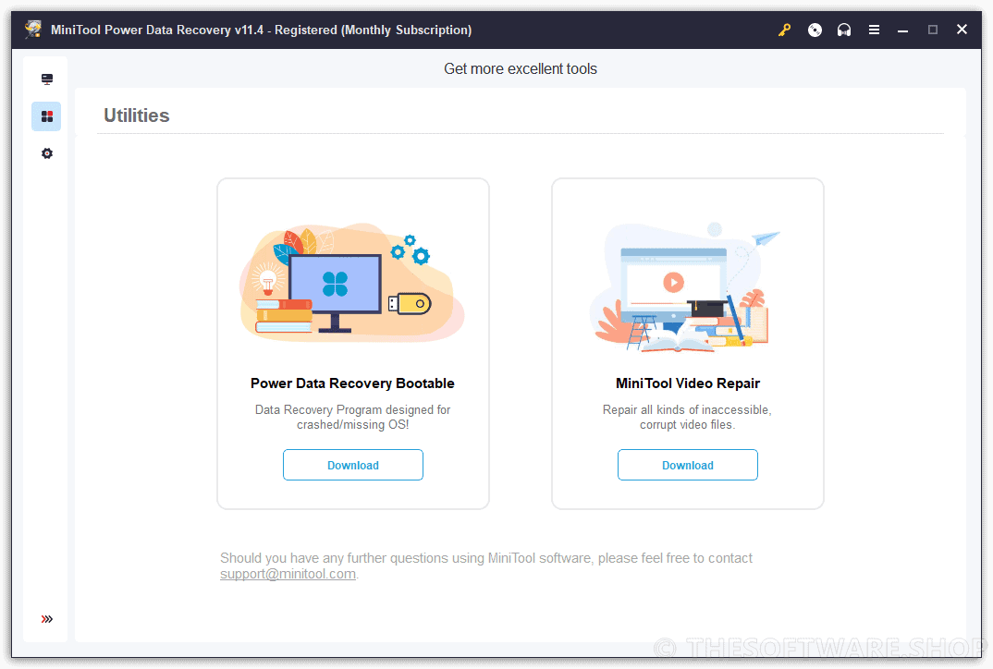Close the MiniTool window

coord(962,30)
